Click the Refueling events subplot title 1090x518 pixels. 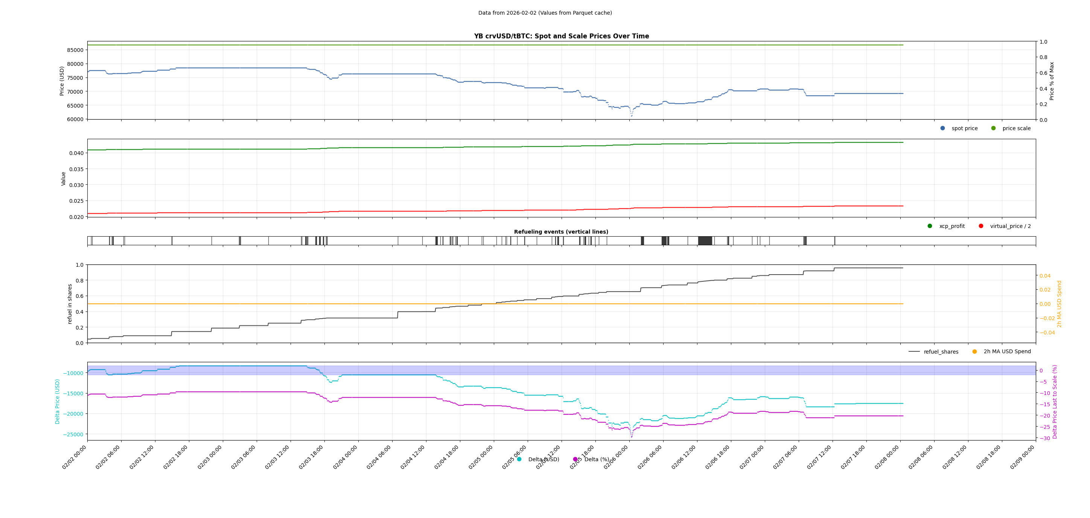[561, 232]
